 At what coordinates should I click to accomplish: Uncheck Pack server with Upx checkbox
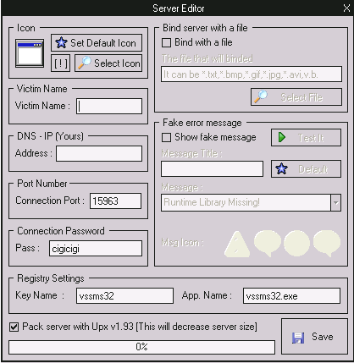[14, 327]
